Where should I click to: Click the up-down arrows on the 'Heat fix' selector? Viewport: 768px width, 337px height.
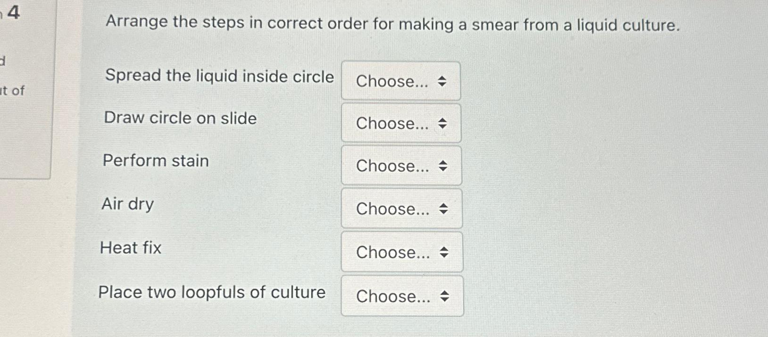point(443,253)
